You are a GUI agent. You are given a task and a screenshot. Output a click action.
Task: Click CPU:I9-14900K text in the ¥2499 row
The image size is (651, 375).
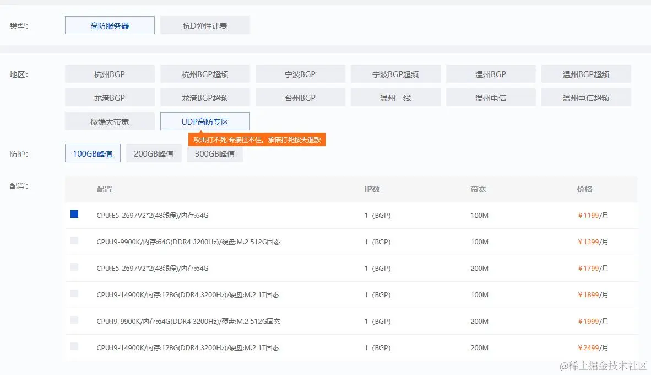click(x=188, y=348)
